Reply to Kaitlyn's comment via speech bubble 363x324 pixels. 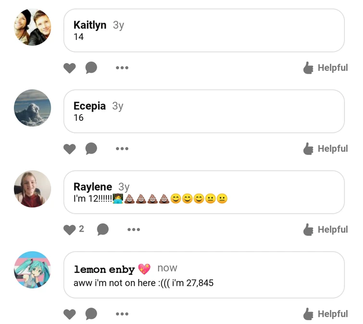click(x=91, y=68)
